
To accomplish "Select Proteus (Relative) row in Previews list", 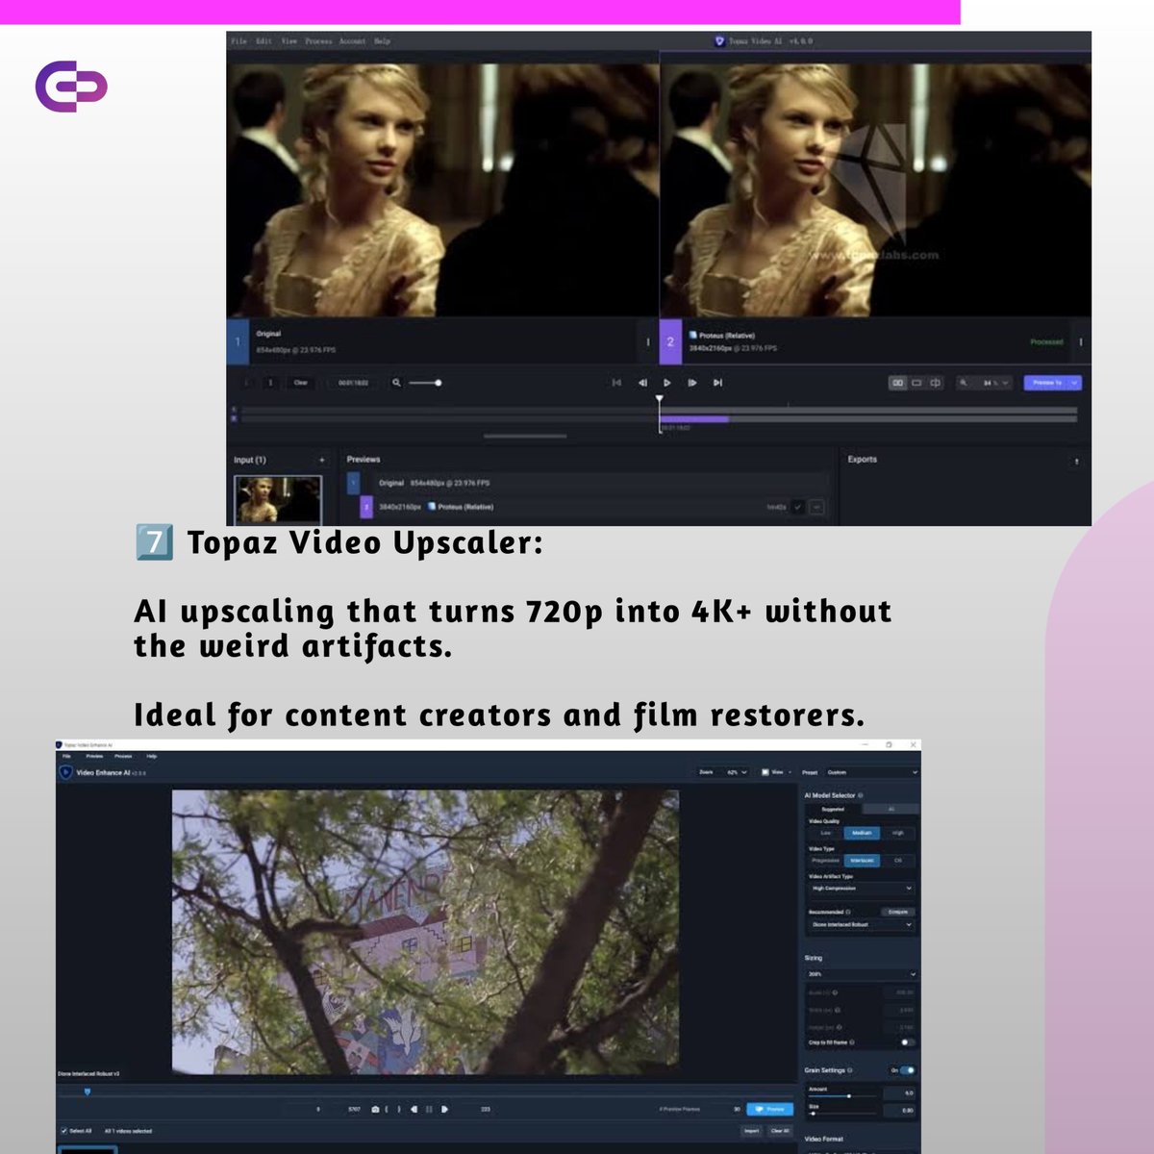I will coord(592,507).
